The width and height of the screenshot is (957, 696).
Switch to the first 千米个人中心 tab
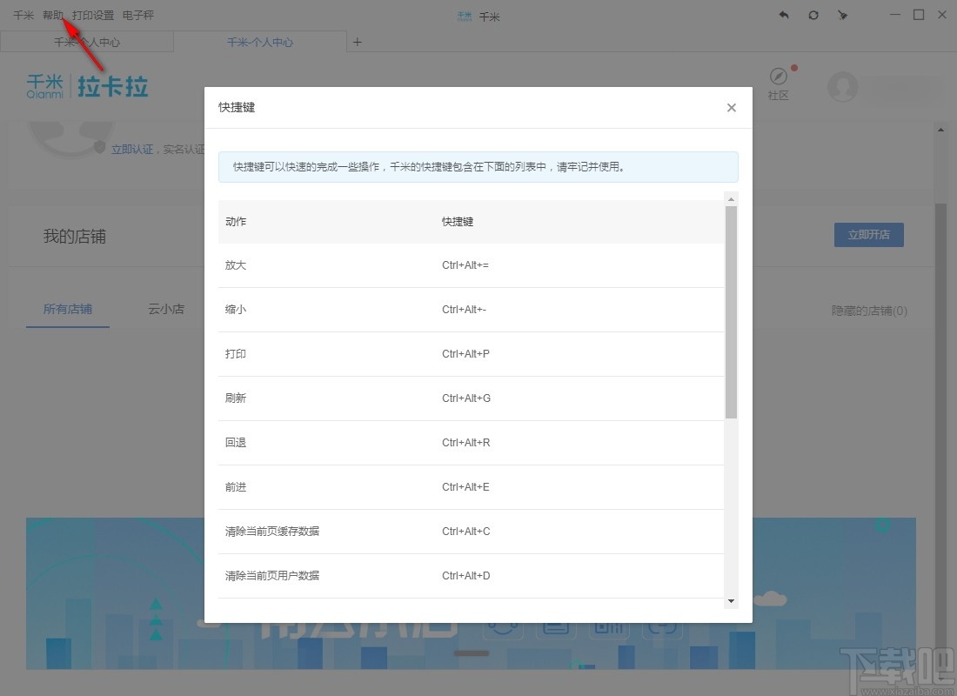point(86,41)
